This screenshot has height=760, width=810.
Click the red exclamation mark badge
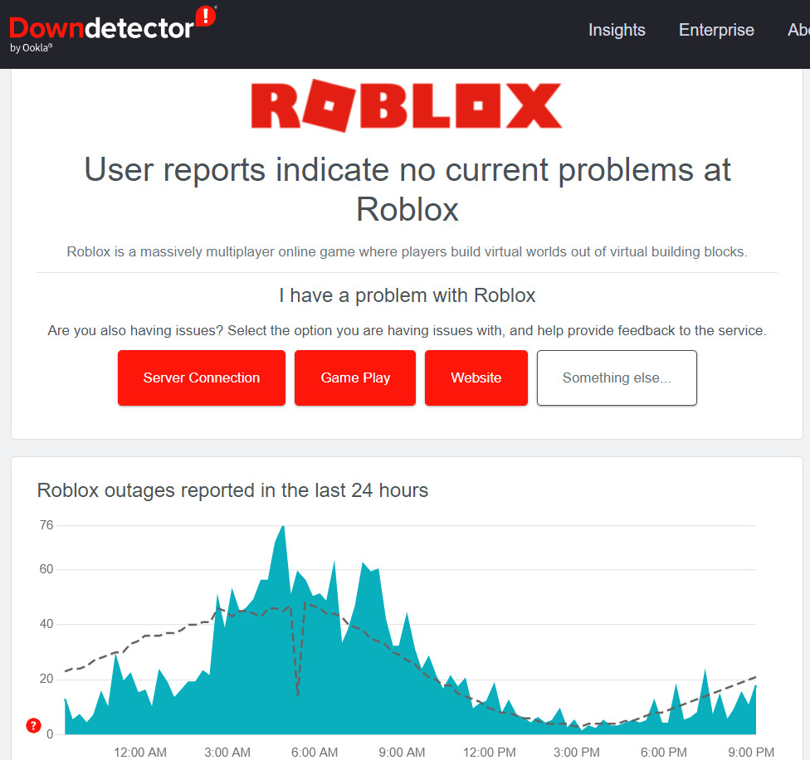coord(204,16)
